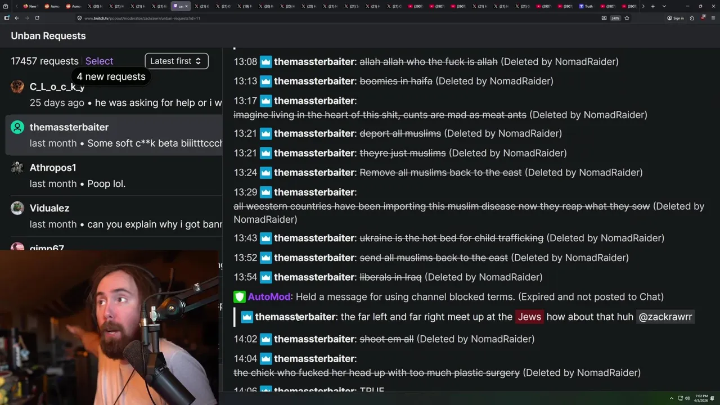This screenshot has width=720, height=405.
Task: Open Athropos1's unban request
Action: coord(114,175)
